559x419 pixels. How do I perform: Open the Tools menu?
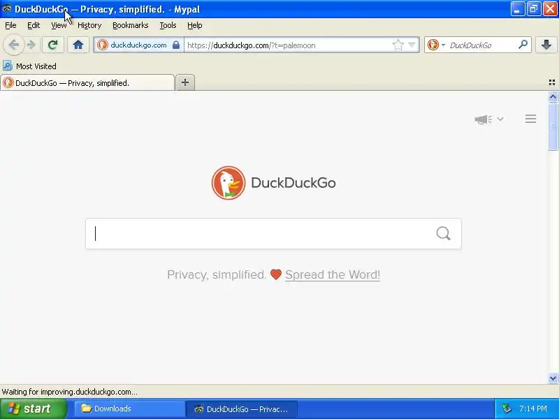[x=168, y=25]
